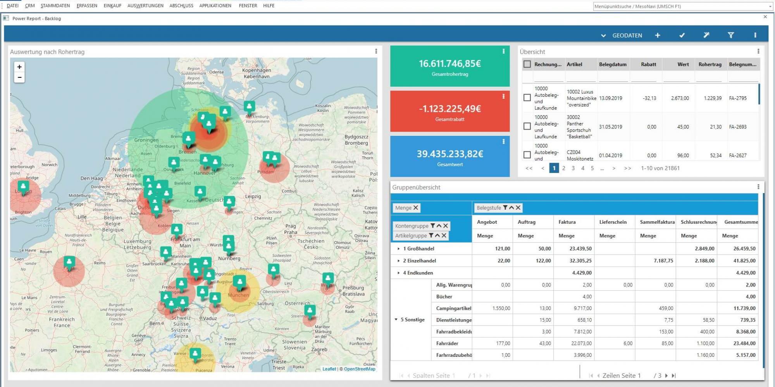The width and height of the screenshot is (775, 387).
Task: Open the magic wand design tool
Action: 706,35
